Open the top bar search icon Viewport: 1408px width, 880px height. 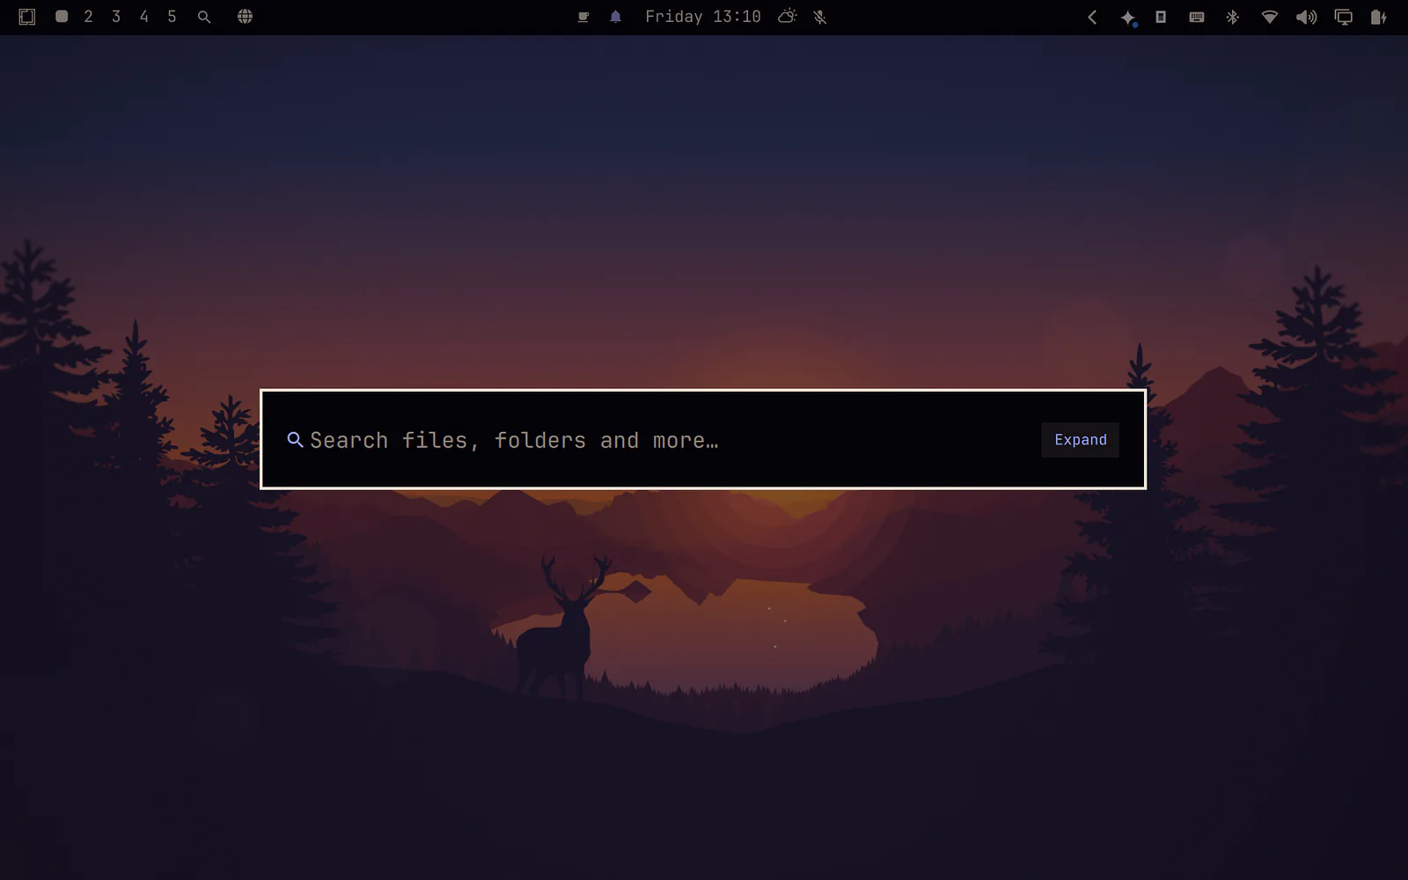(204, 17)
